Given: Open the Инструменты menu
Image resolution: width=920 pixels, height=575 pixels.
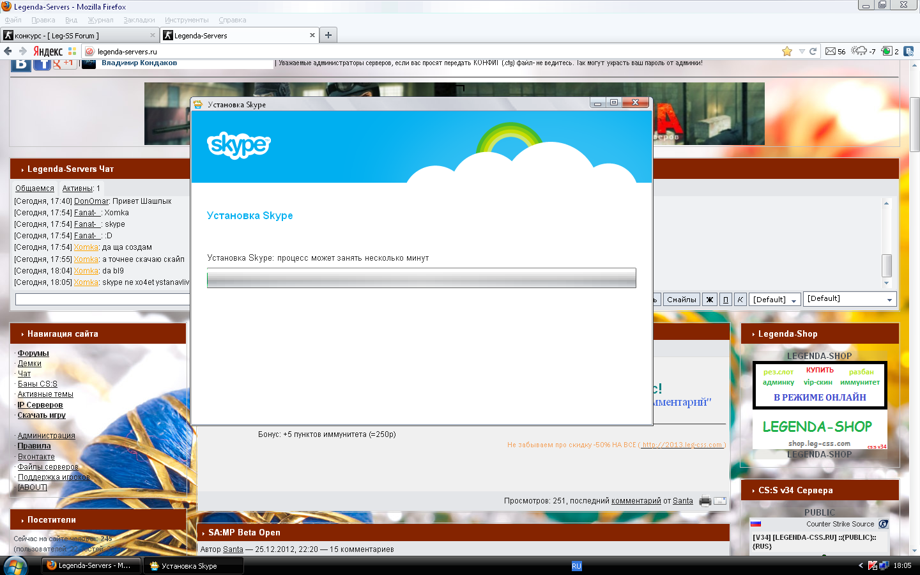Looking at the screenshot, I should pos(187,20).
